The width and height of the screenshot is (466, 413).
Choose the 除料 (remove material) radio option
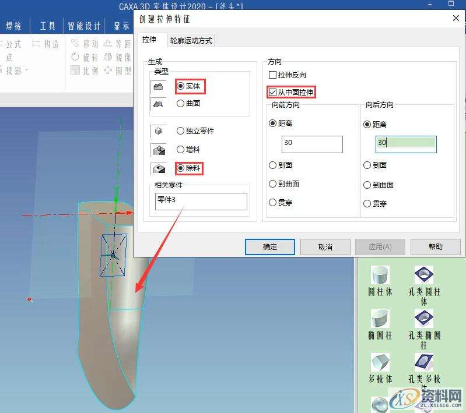[180, 168]
